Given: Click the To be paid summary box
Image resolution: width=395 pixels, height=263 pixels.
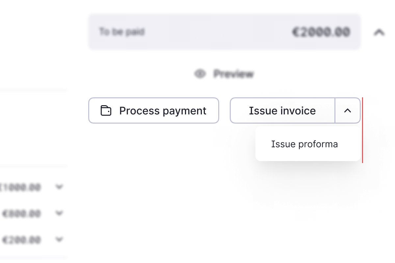Looking at the screenshot, I should [224, 32].
